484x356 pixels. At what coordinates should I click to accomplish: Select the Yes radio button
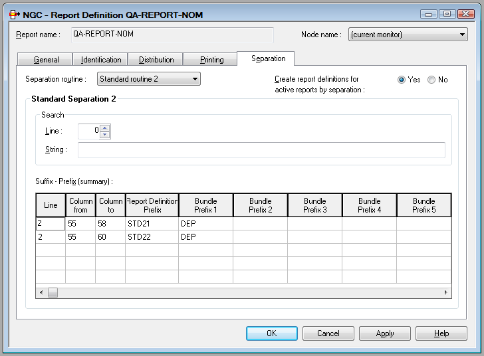(402, 80)
